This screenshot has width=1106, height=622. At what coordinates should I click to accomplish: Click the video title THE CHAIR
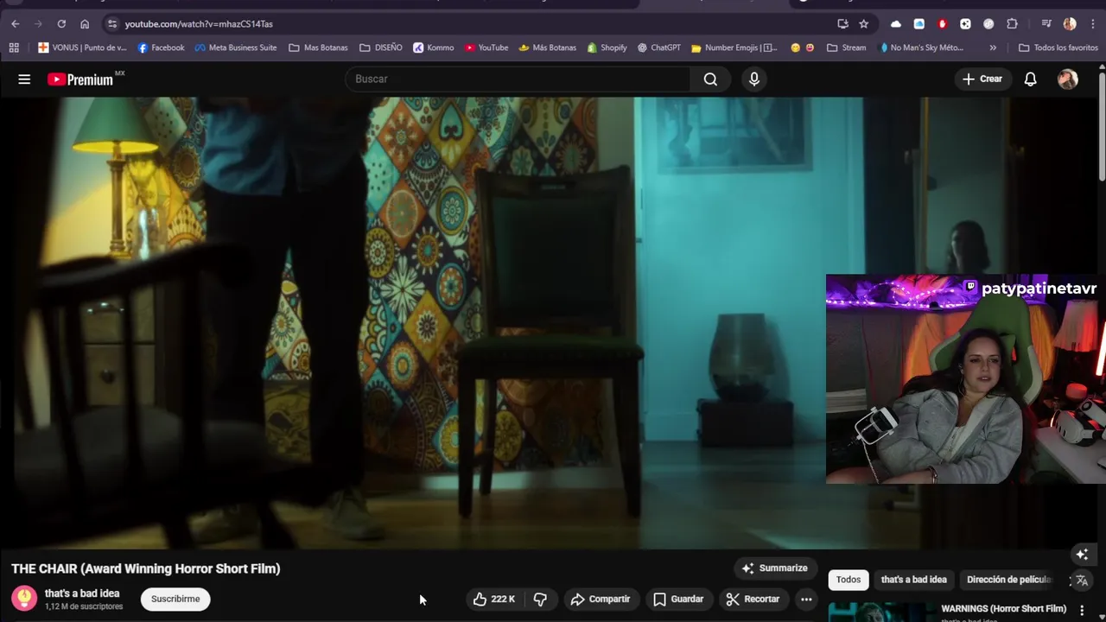click(146, 569)
